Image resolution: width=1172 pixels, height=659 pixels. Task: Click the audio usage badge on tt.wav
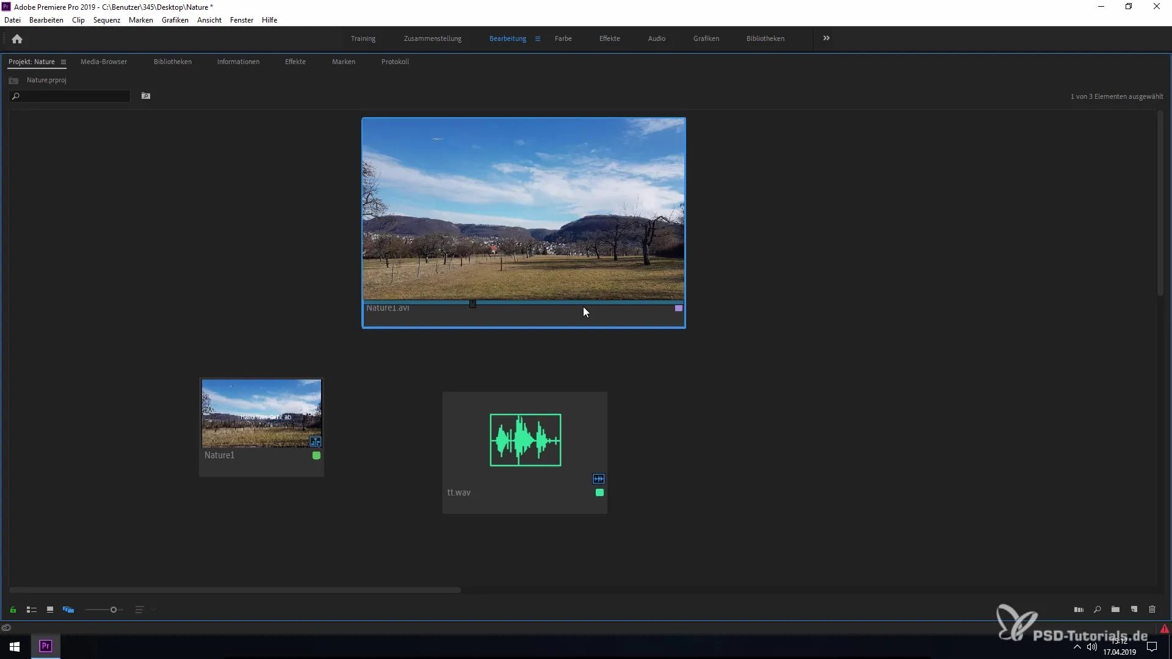[x=599, y=479]
